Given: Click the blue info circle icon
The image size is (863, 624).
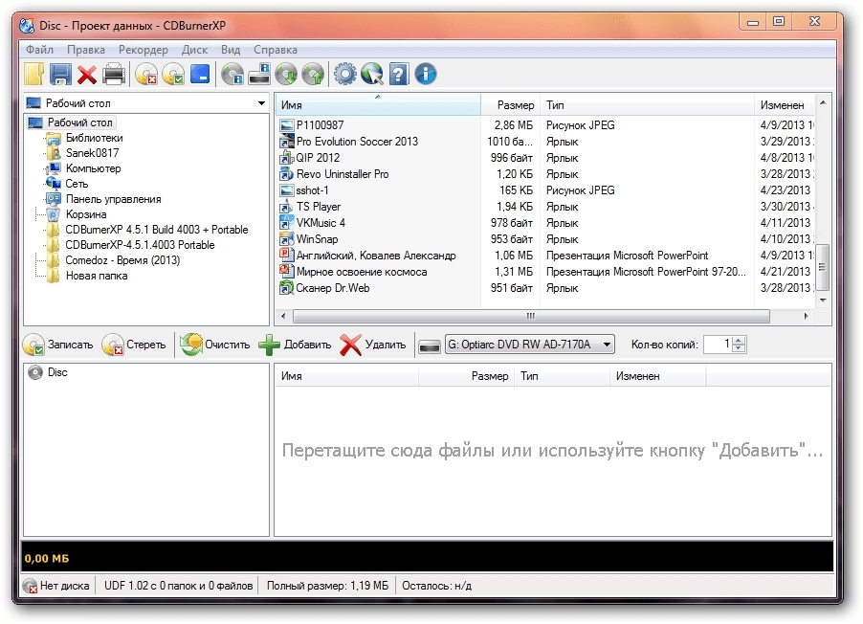Looking at the screenshot, I should click(425, 74).
